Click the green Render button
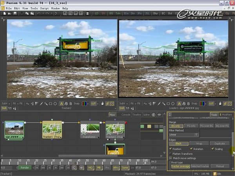 click(25, 168)
